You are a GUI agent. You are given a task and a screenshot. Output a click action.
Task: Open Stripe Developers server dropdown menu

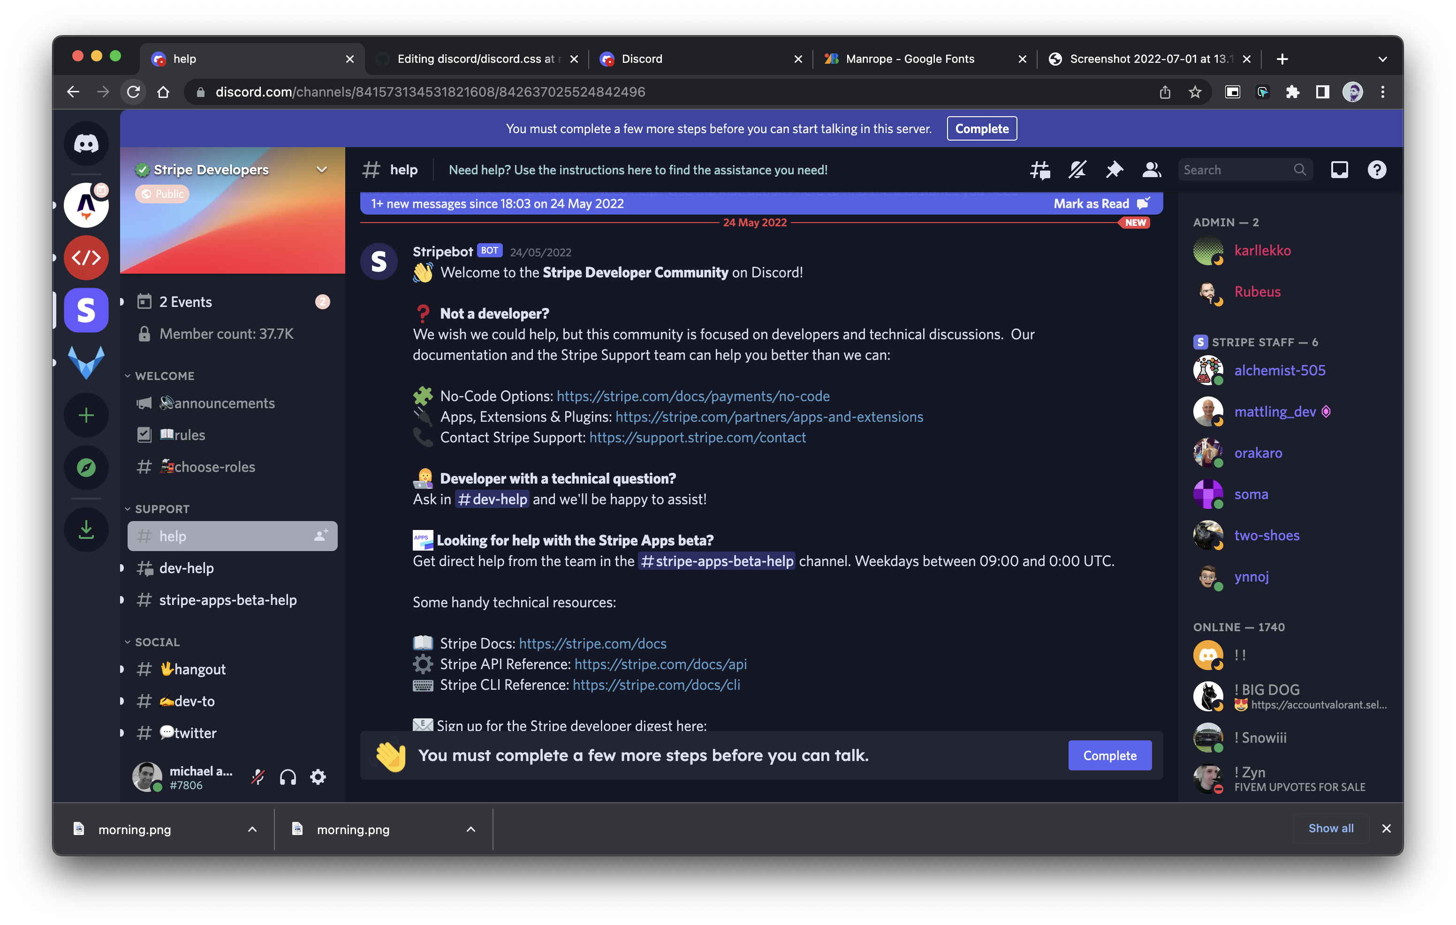click(x=322, y=170)
